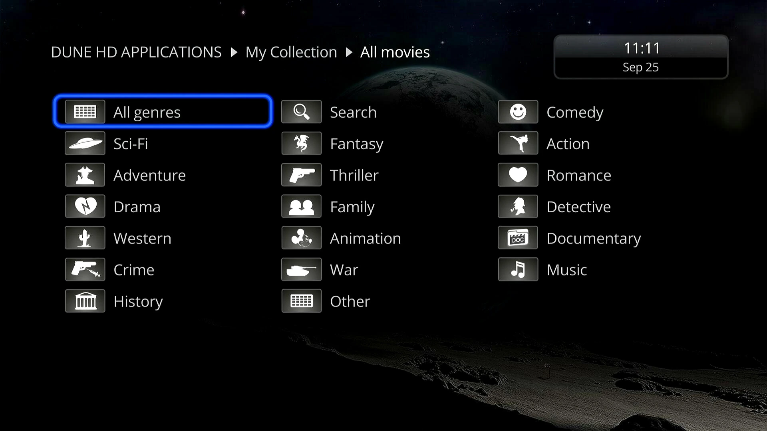Viewport: 767px width, 431px height.
Task: Select the Comedy smiley face icon
Action: point(518,112)
